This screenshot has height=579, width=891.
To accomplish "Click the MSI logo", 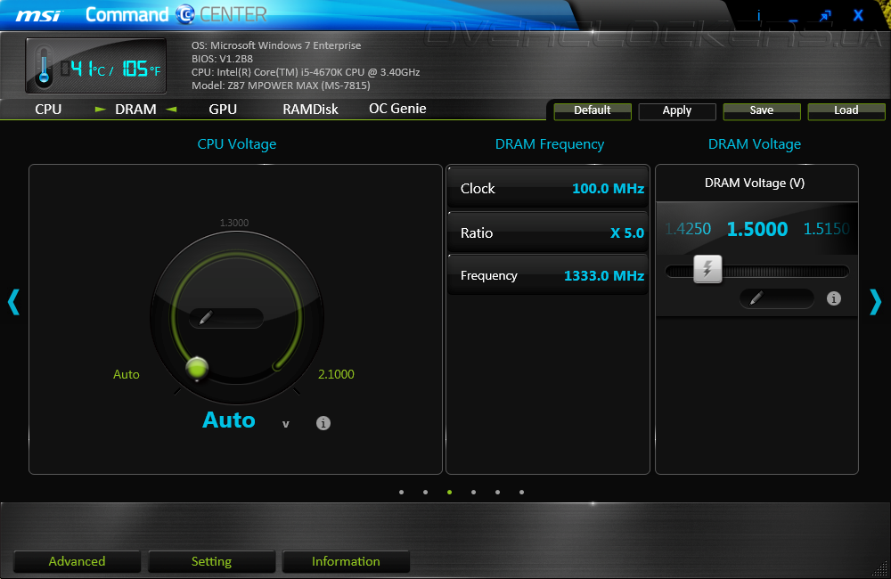I will [38, 15].
